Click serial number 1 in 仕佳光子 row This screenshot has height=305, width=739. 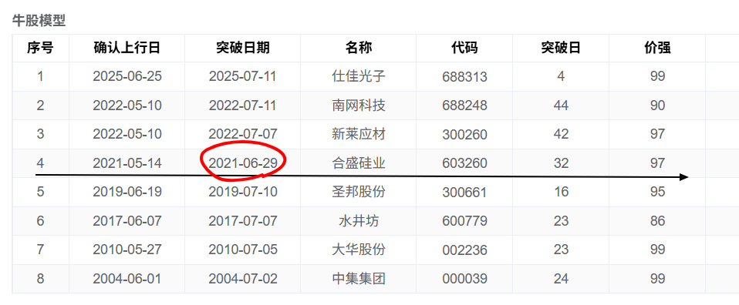point(40,77)
